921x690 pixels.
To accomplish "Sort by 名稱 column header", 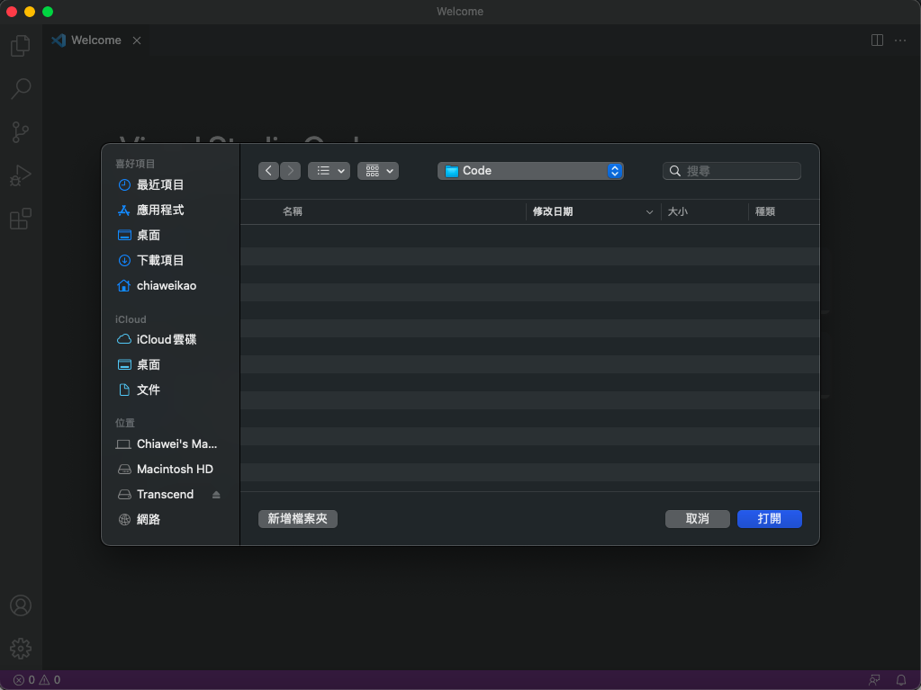I will (293, 211).
